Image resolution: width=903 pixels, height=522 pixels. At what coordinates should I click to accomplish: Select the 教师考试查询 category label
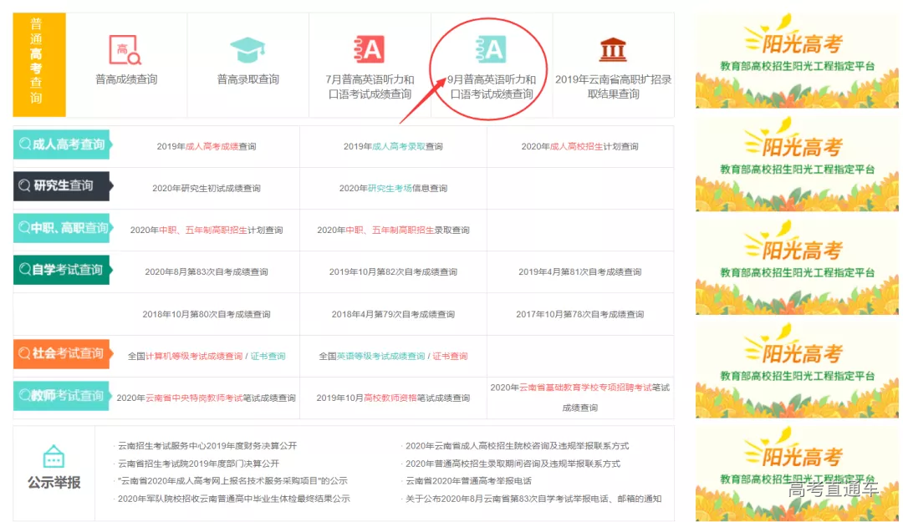pos(61,395)
